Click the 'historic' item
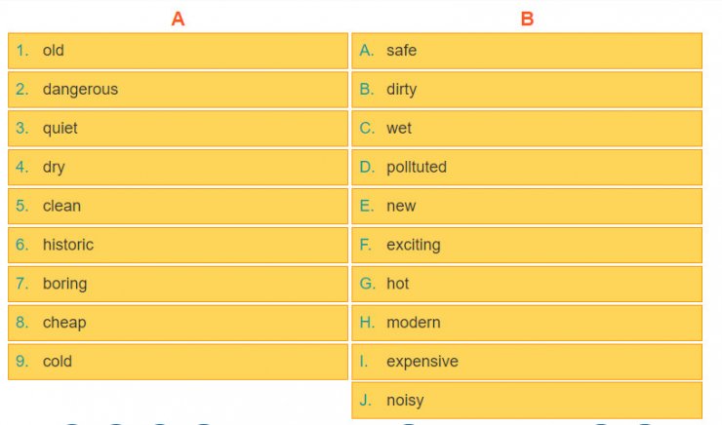Screen dimensions: 722x425 (x=178, y=245)
